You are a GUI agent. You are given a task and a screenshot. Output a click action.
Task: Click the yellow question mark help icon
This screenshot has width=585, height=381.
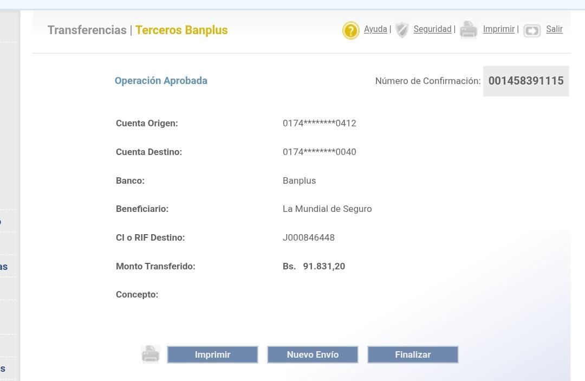coord(350,30)
